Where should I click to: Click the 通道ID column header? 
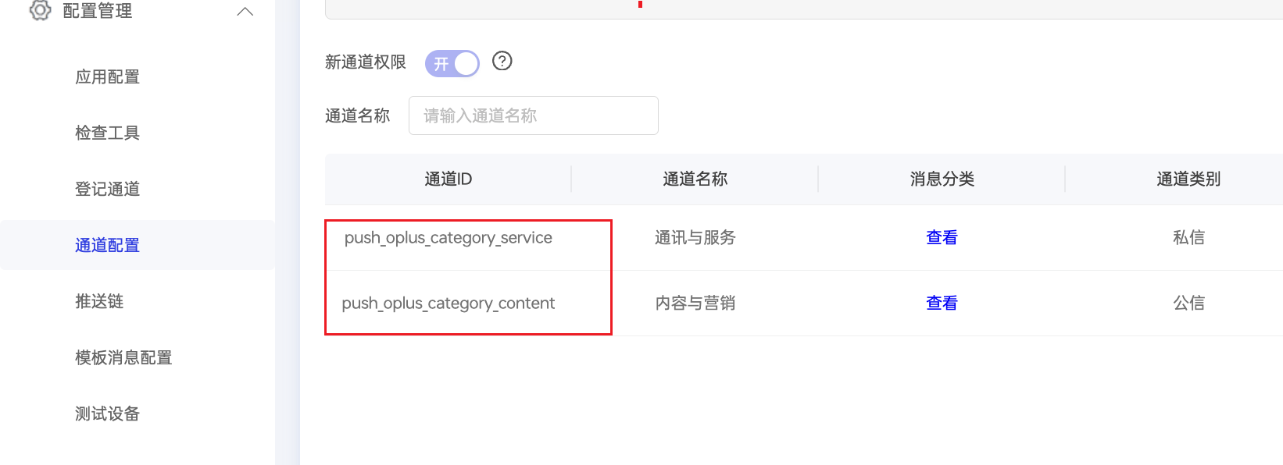[449, 179]
